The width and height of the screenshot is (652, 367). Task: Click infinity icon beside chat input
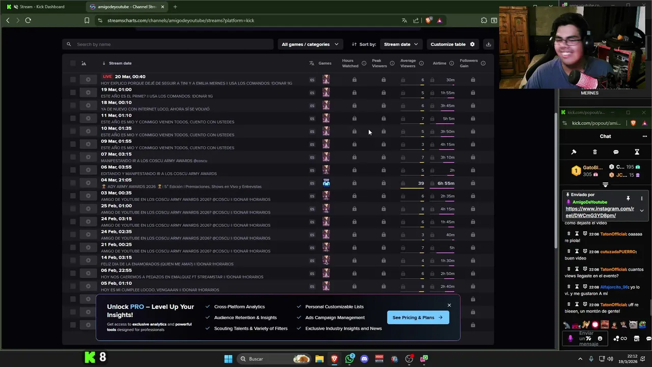(x=624, y=338)
